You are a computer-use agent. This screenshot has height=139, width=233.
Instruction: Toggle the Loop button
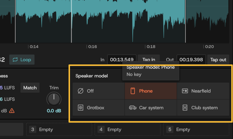coord(22,60)
